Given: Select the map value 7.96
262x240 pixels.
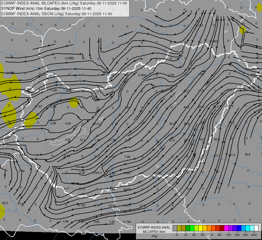Looking at the screenshot, I should (x=127, y=157).
